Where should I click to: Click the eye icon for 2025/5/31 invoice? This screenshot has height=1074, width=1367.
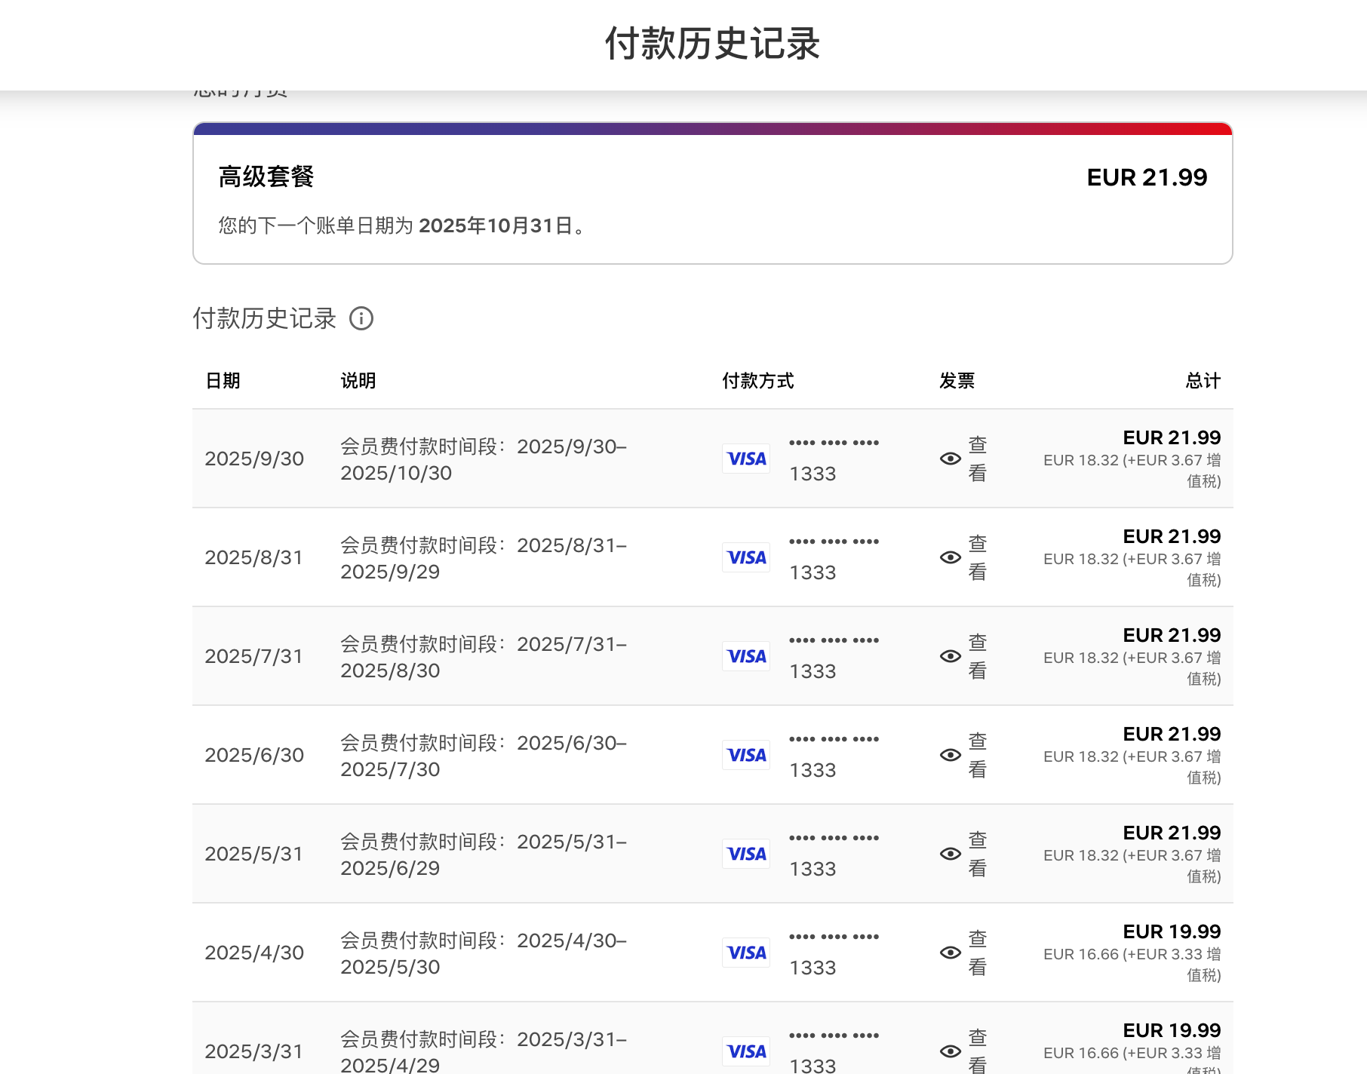point(950,854)
